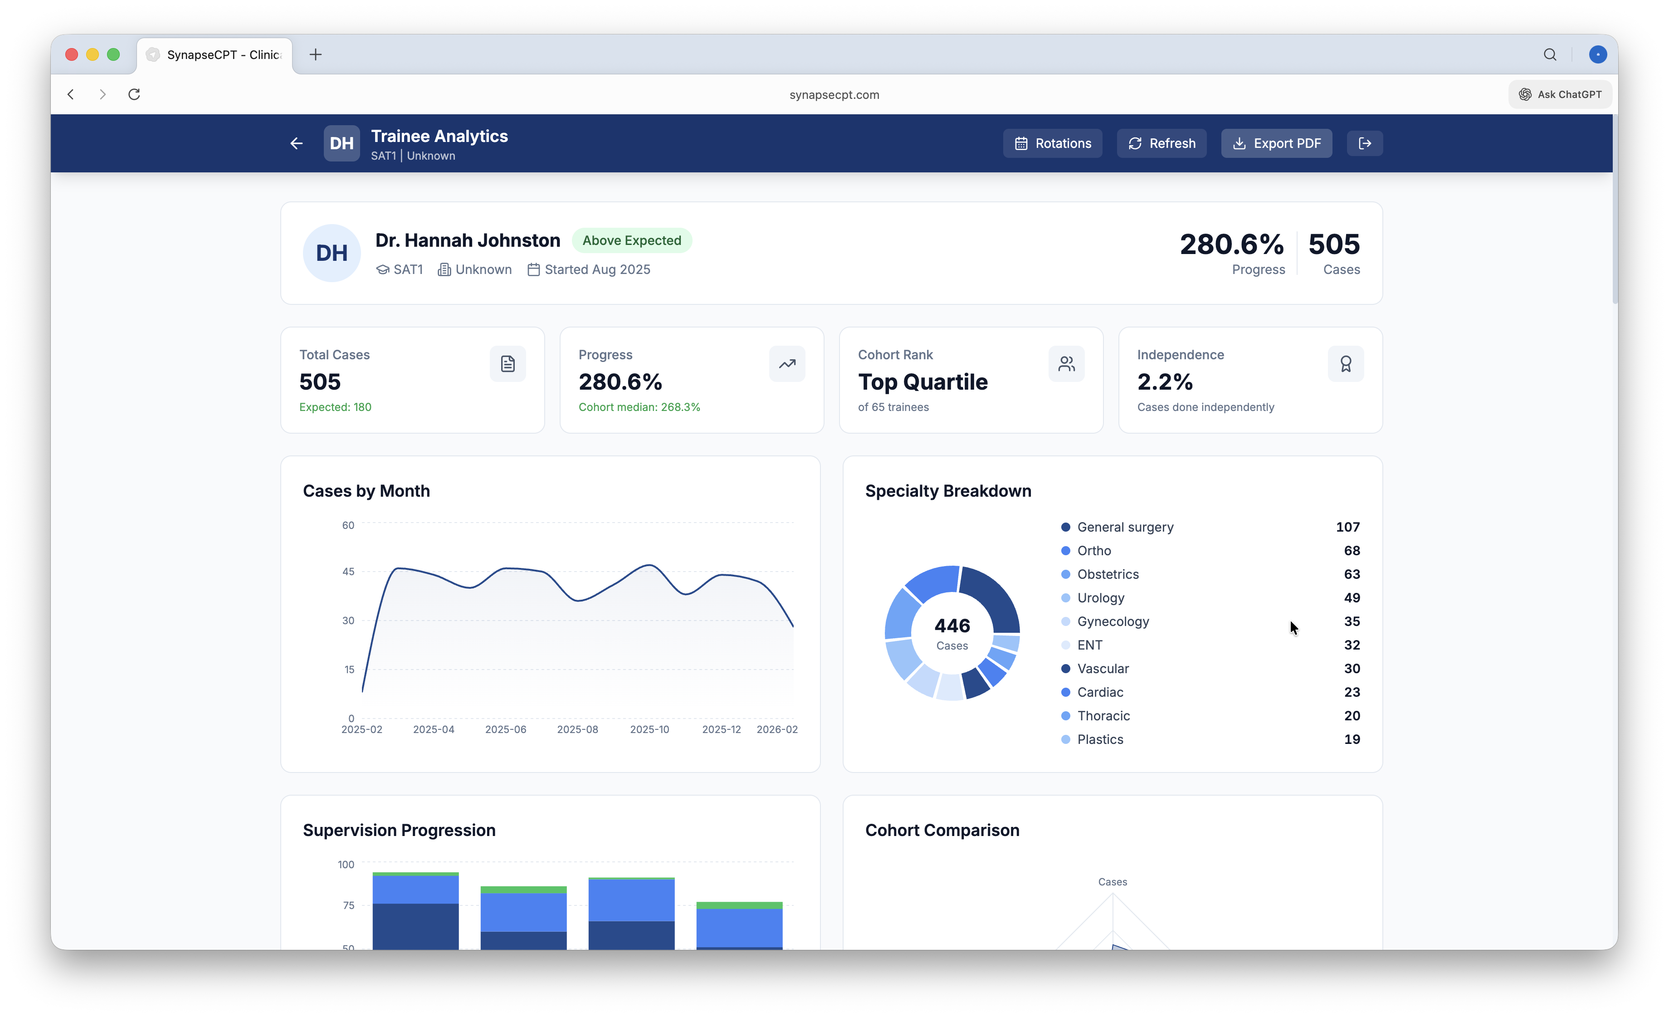Click the General surgery legend color dot

pyautogui.click(x=1065, y=527)
